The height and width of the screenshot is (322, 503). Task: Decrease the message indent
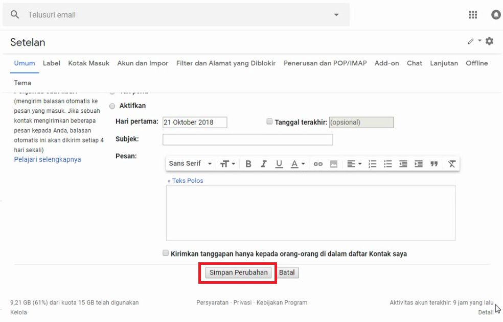(x=403, y=164)
